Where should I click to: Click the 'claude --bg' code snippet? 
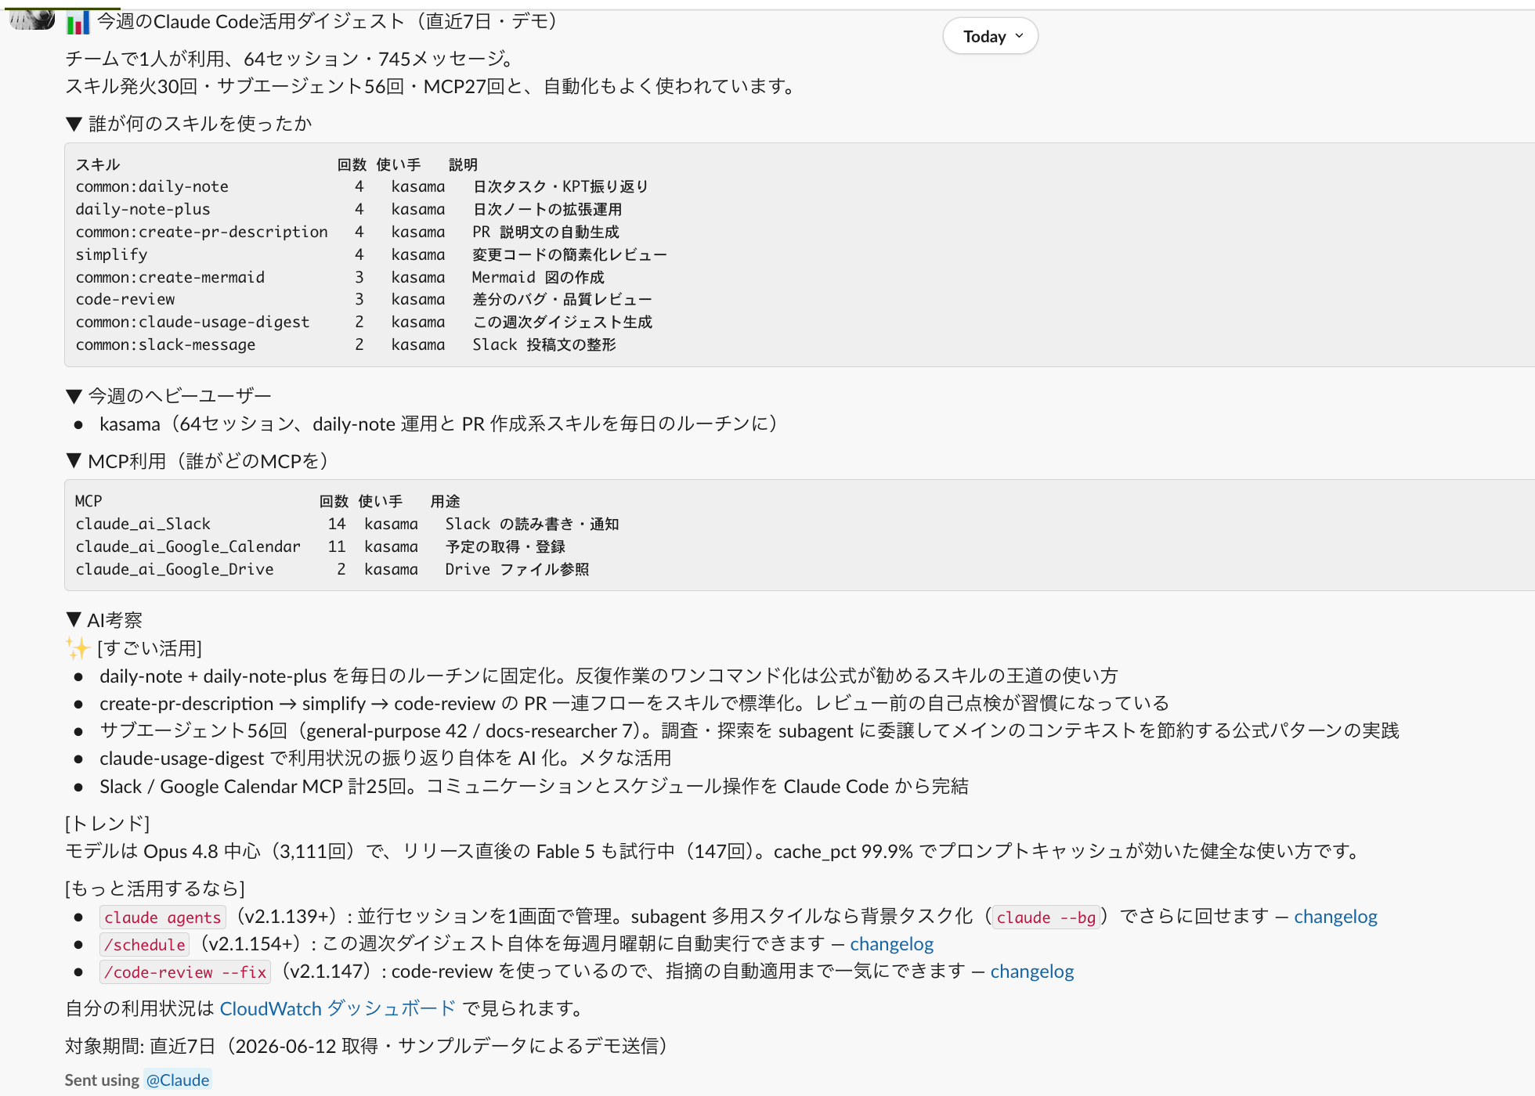(x=1046, y=917)
